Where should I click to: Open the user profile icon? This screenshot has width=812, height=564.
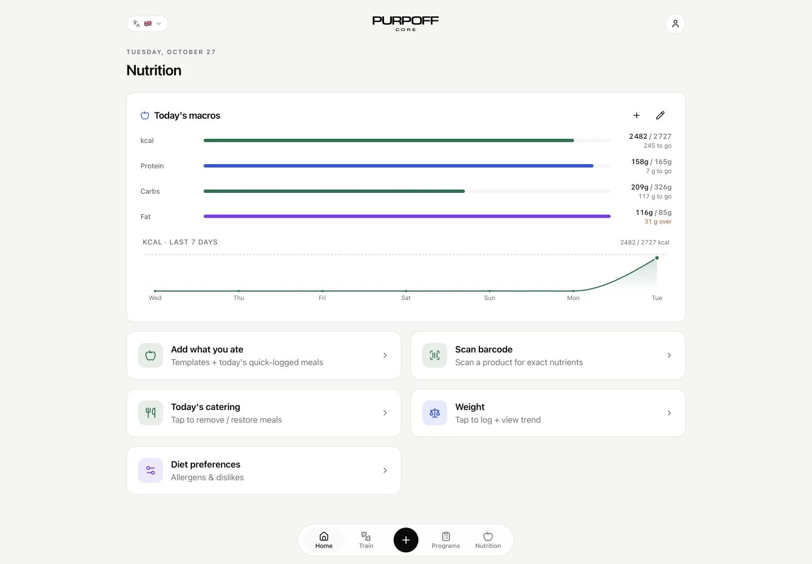pos(676,24)
